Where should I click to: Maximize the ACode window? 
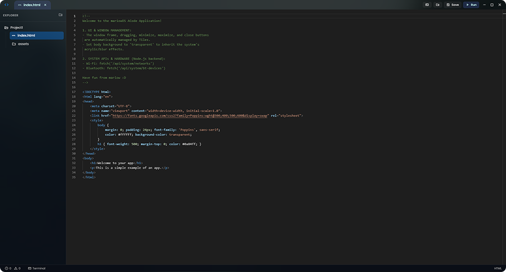pos(492,5)
